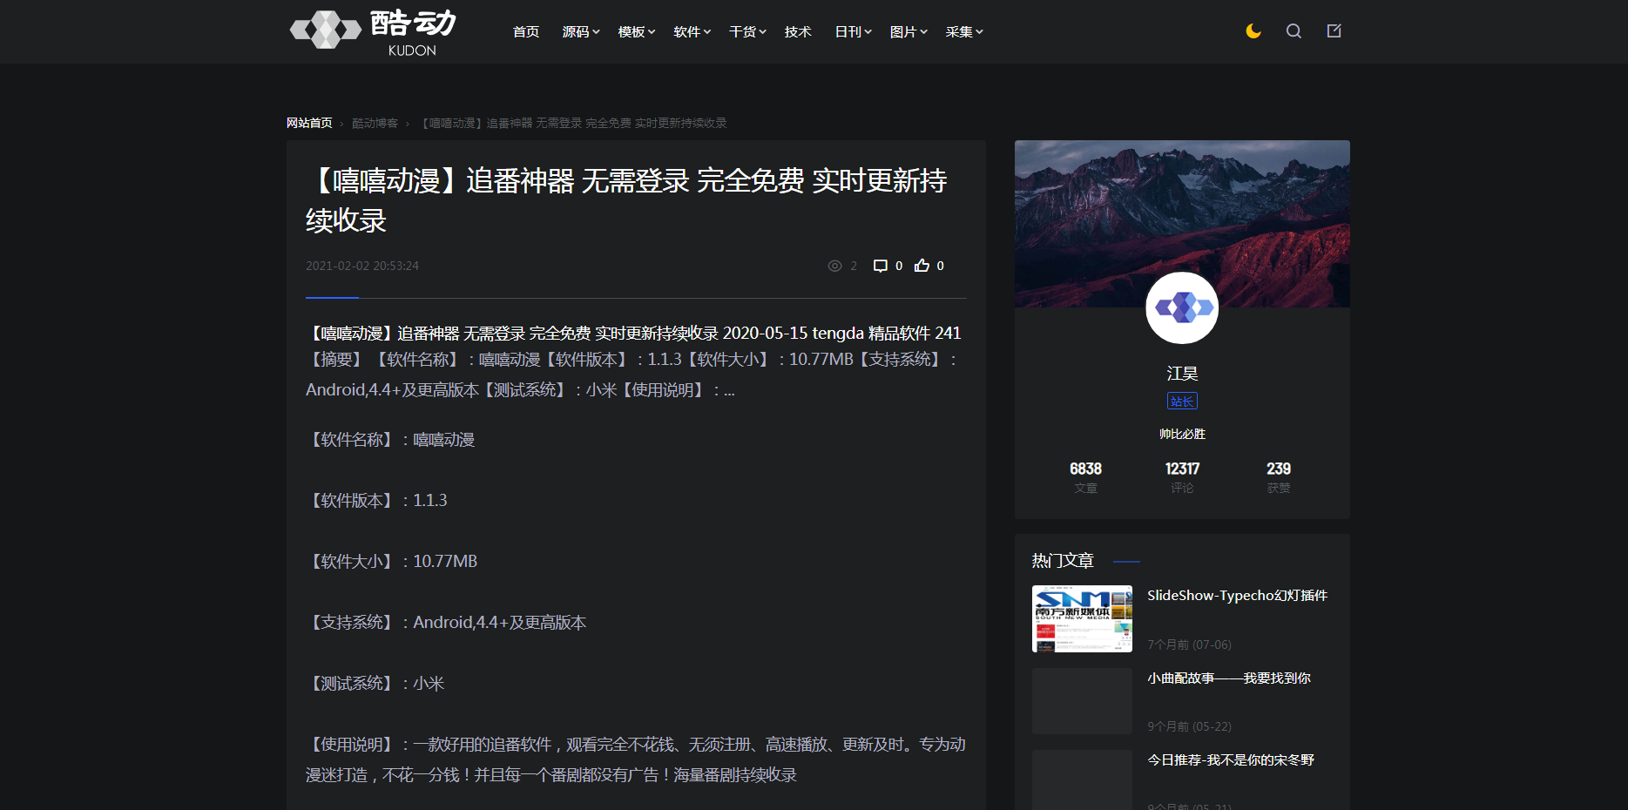Screen dimensions: 1628x810
Task: Open SlideShow-Typecho幻灯插件 article link
Action: [x=1237, y=596]
